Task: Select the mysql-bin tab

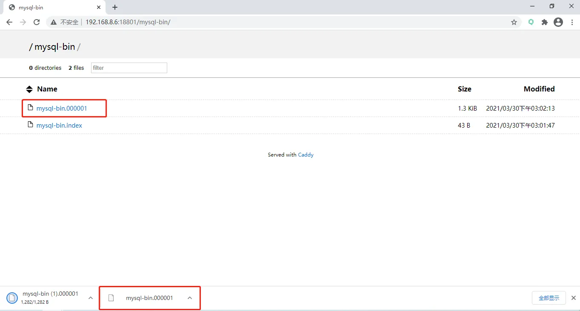Action: (x=54, y=7)
